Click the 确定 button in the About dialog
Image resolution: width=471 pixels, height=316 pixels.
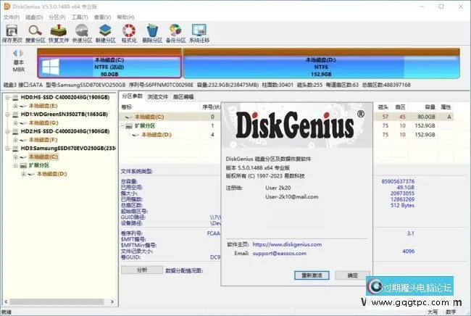click(353, 275)
